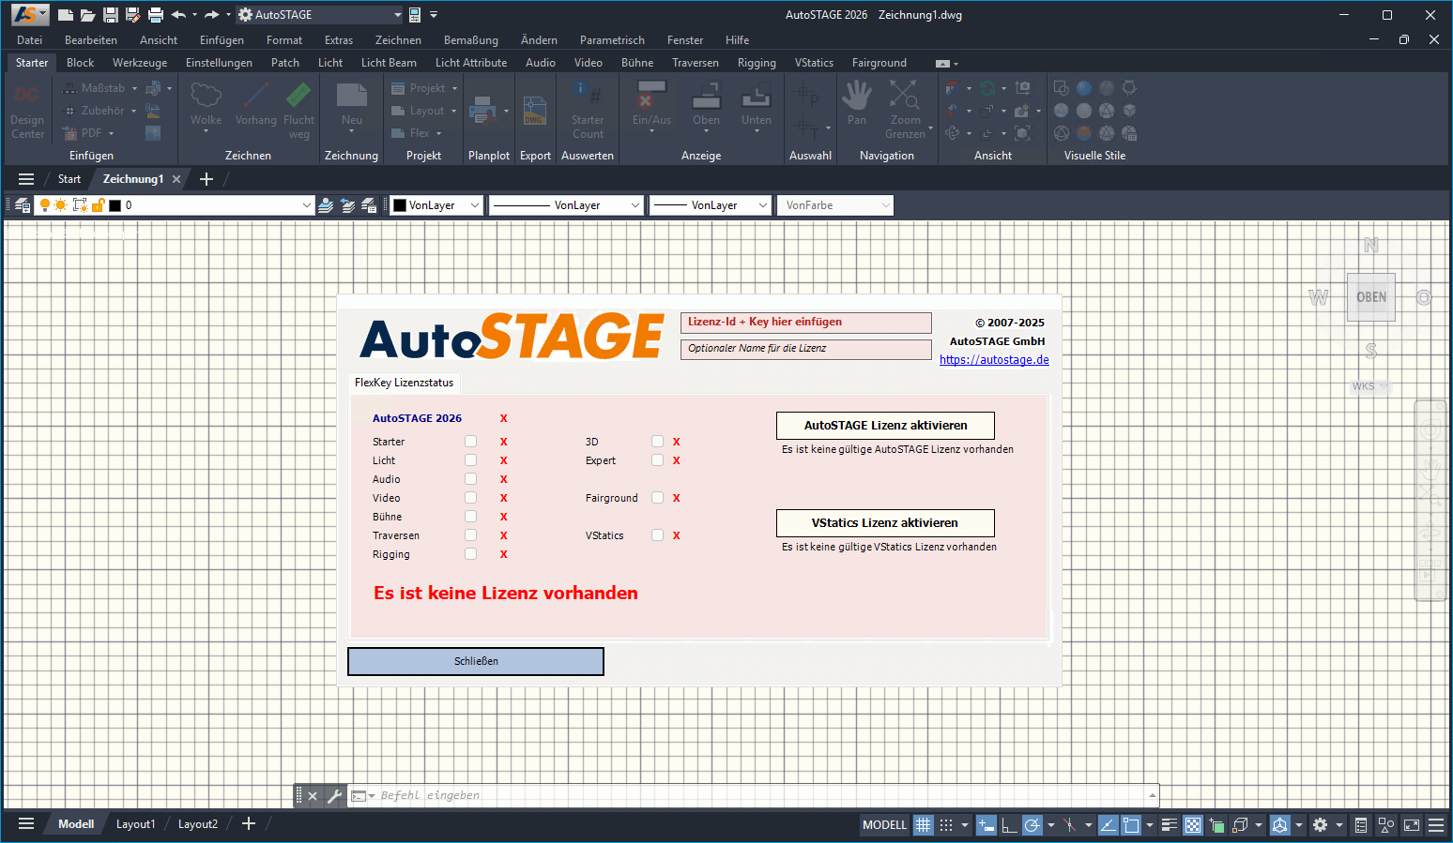1453x843 pixels.
Task: Click the plus icon to add new drawing tab
Action: pos(206,179)
